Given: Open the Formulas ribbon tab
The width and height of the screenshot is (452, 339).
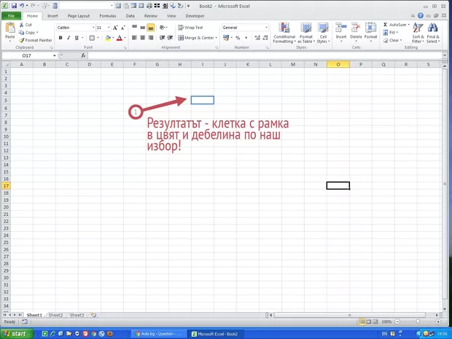Looking at the screenshot, I should pyautogui.click(x=107, y=15).
